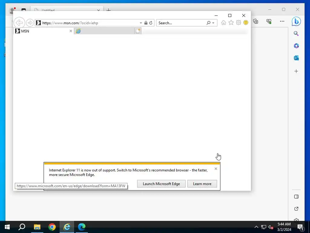Close the Untitled tab in Edge

pyautogui.click(x=98, y=10)
